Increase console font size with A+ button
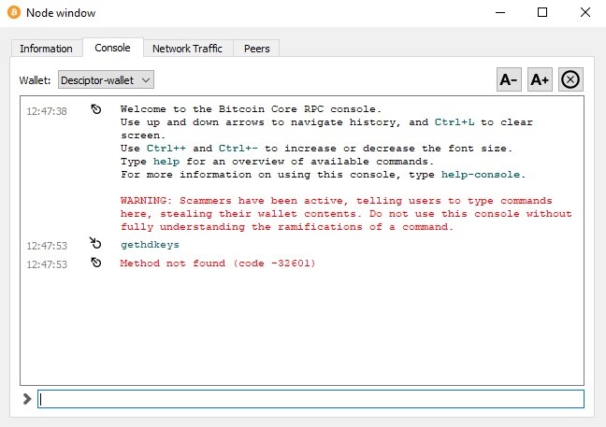 point(540,79)
